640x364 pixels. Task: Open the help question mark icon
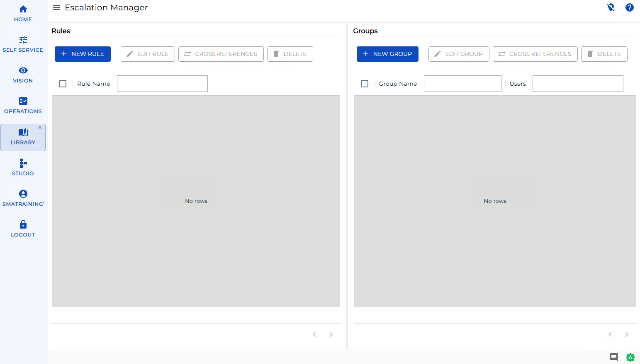pyautogui.click(x=630, y=7)
